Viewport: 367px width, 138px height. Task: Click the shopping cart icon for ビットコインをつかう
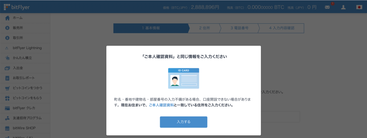7,88
